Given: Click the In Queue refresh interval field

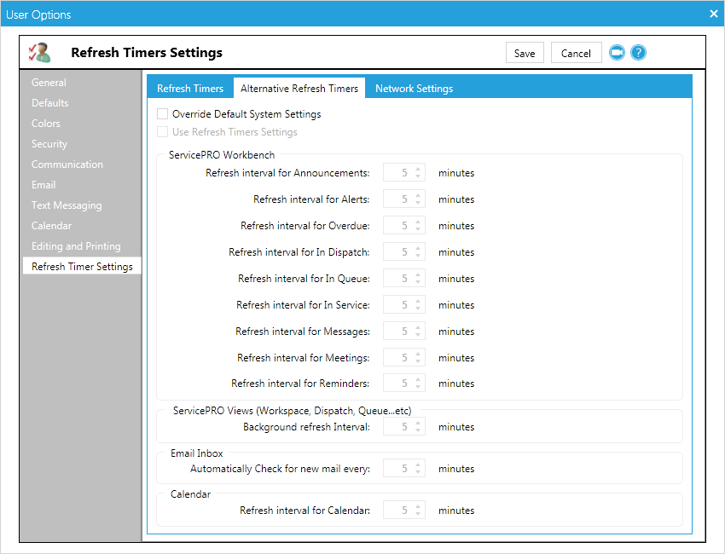Looking at the screenshot, I should (x=403, y=278).
